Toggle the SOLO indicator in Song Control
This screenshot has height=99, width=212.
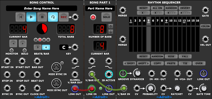[x=25, y=50]
